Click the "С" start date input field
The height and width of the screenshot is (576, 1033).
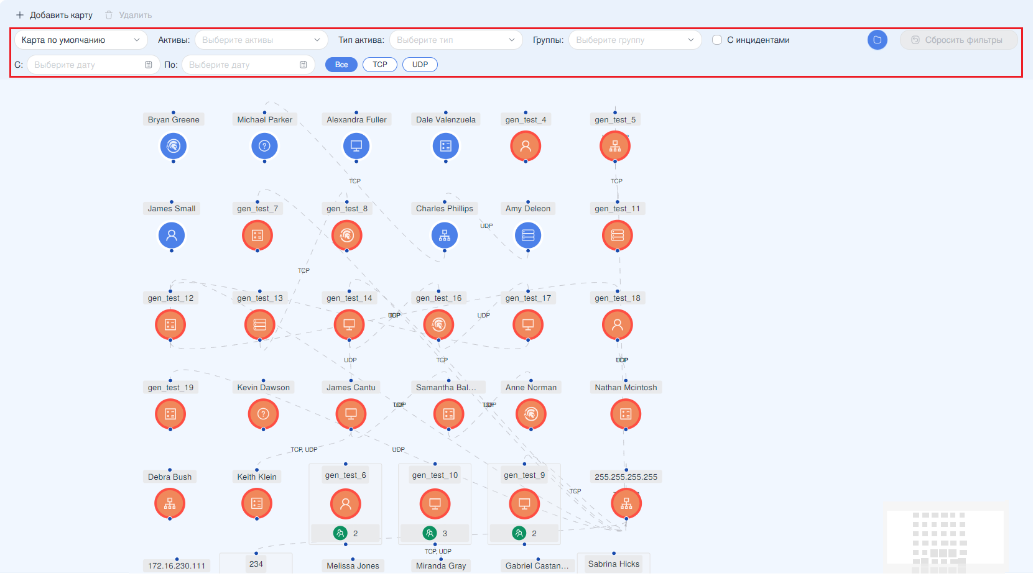[87, 65]
